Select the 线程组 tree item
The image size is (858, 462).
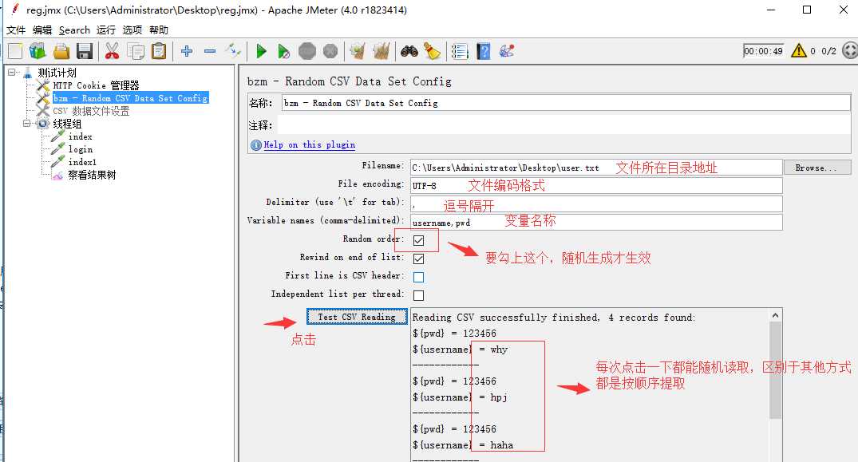67,124
